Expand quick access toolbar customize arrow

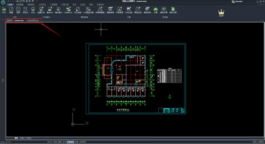pyautogui.click(x=37, y=1)
